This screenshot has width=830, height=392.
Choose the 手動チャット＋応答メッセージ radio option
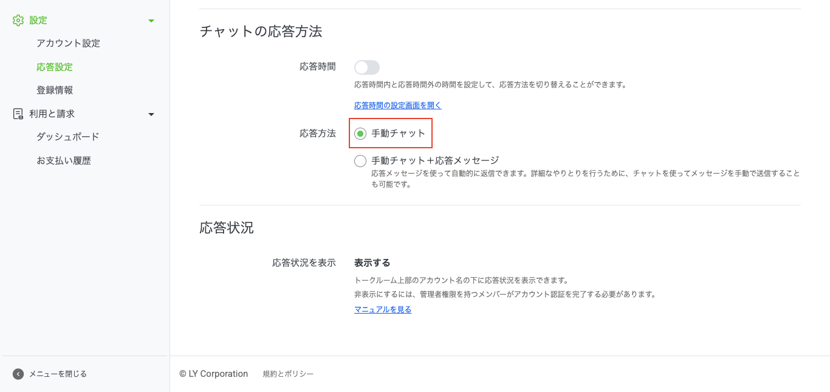(x=360, y=161)
